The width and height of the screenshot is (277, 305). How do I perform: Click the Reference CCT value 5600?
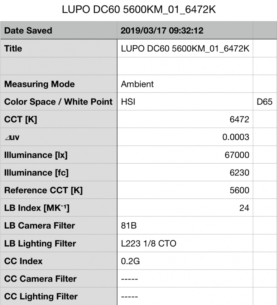point(240,190)
